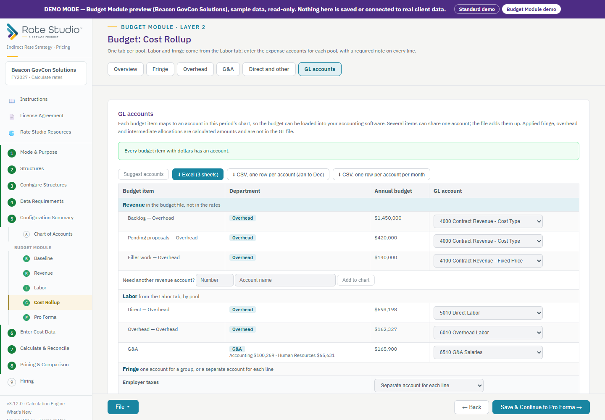Switch to Standard demo mode
The height and width of the screenshot is (420, 605).
[477, 9]
